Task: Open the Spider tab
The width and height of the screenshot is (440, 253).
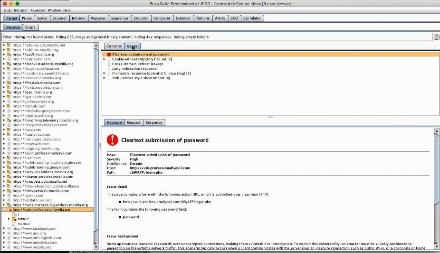Action: pyautogui.click(x=42, y=18)
